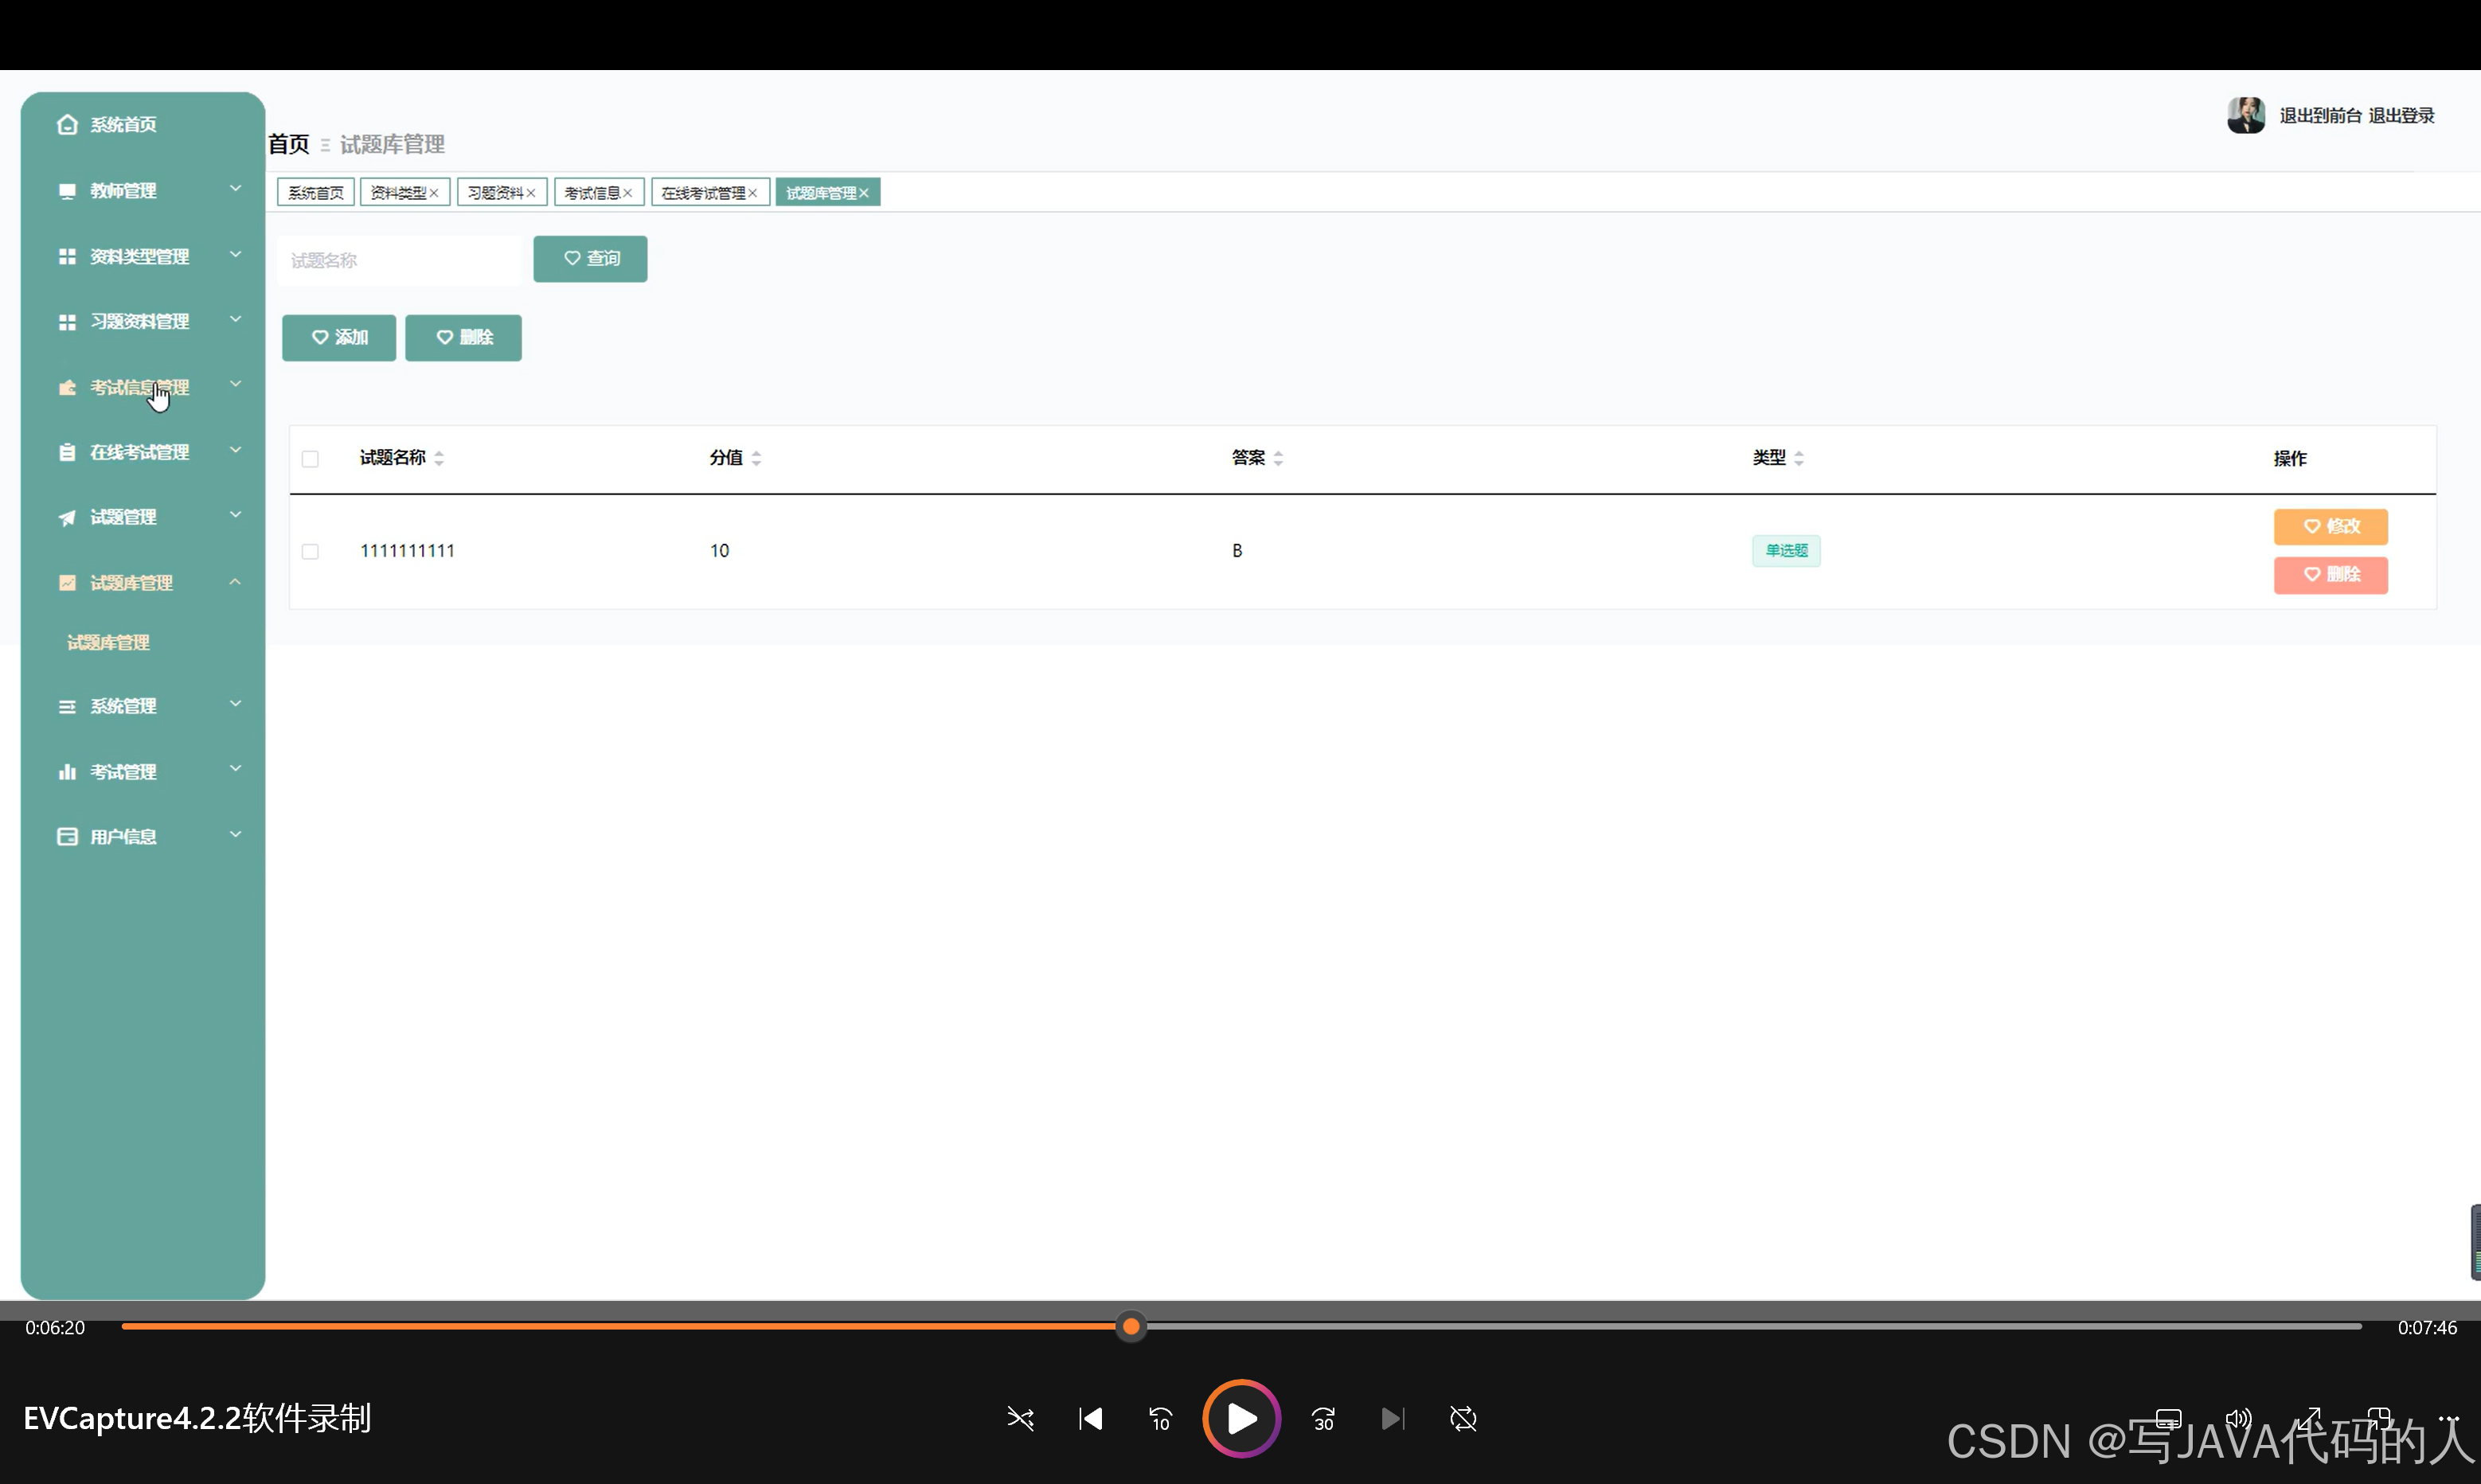Expand the 试题管理 chevron
This screenshot has width=2481, height=1484.
coord(236,515)
